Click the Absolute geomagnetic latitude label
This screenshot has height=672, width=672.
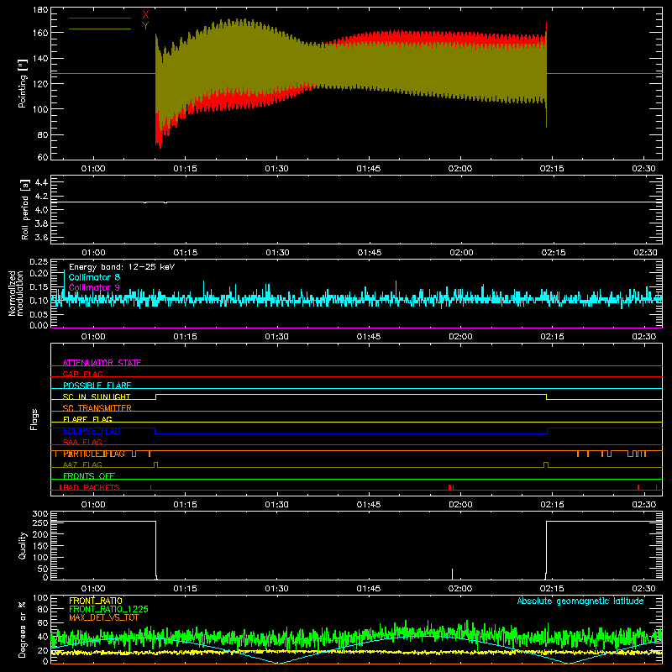tap(580, 601)
